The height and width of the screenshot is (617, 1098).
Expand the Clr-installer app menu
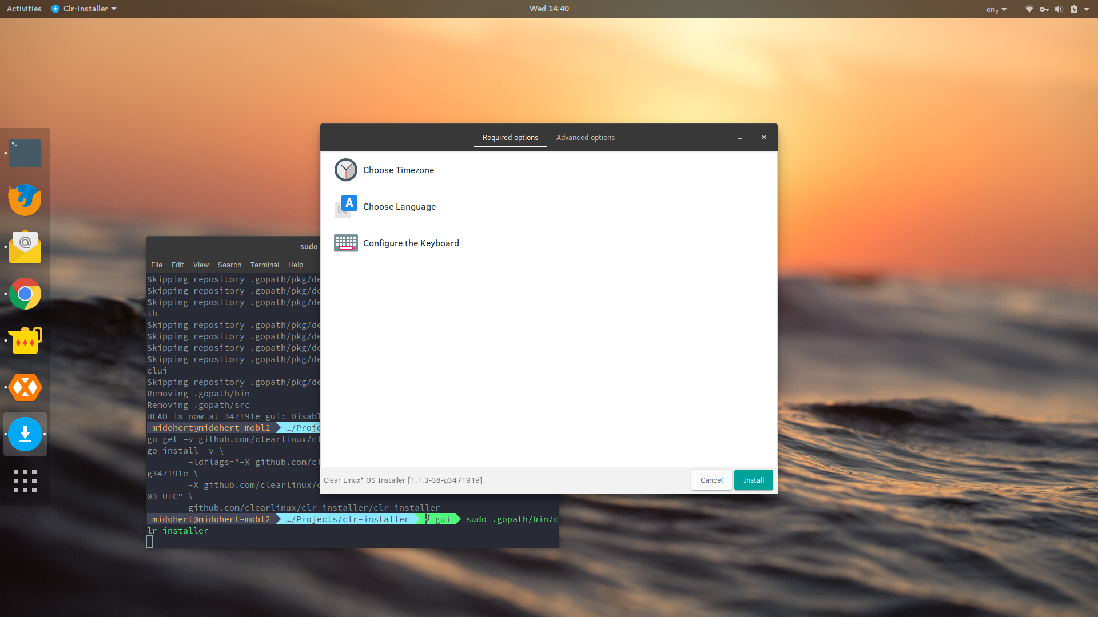tap(84, 9)
